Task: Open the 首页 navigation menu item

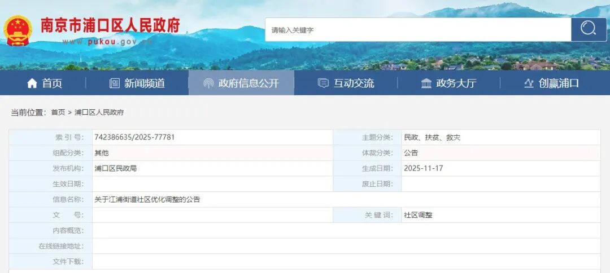Action: 52,83
